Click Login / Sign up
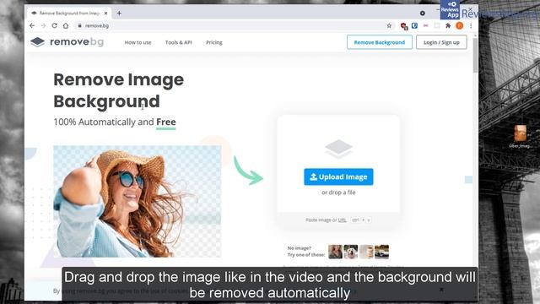 (441, 42)
